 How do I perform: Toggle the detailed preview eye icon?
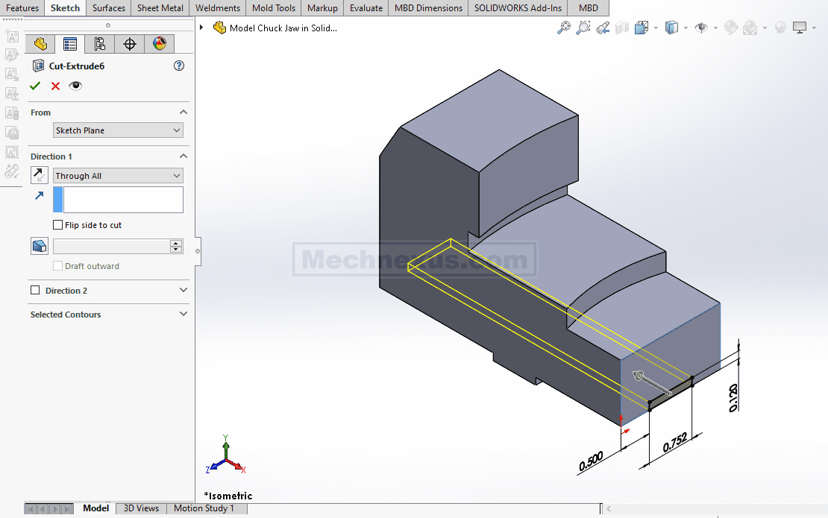(x=75, y=86)
